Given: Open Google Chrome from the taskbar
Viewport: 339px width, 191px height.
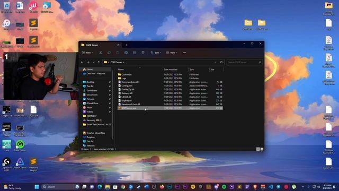Looking at the screenshot, I should tap(123, 187).
